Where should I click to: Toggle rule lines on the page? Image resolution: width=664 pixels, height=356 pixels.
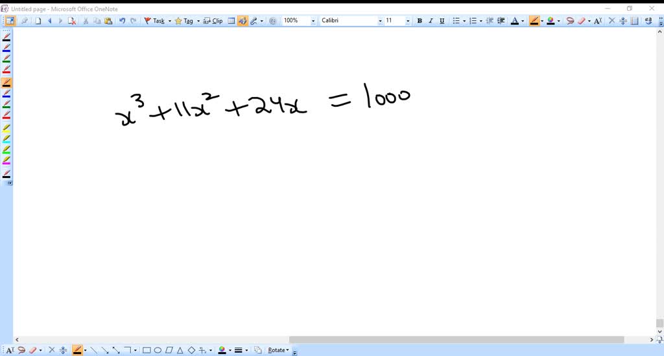coord(634,21)
